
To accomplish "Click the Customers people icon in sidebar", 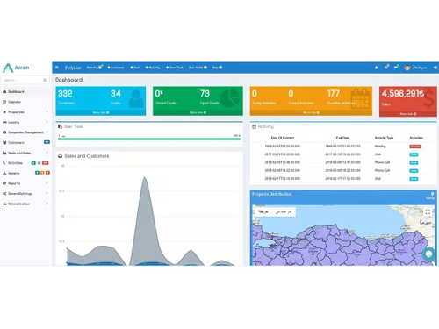I will point(4,143).
